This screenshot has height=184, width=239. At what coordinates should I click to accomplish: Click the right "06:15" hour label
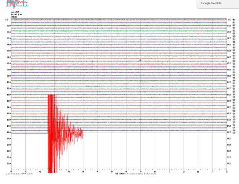click(x=229, y=57)
